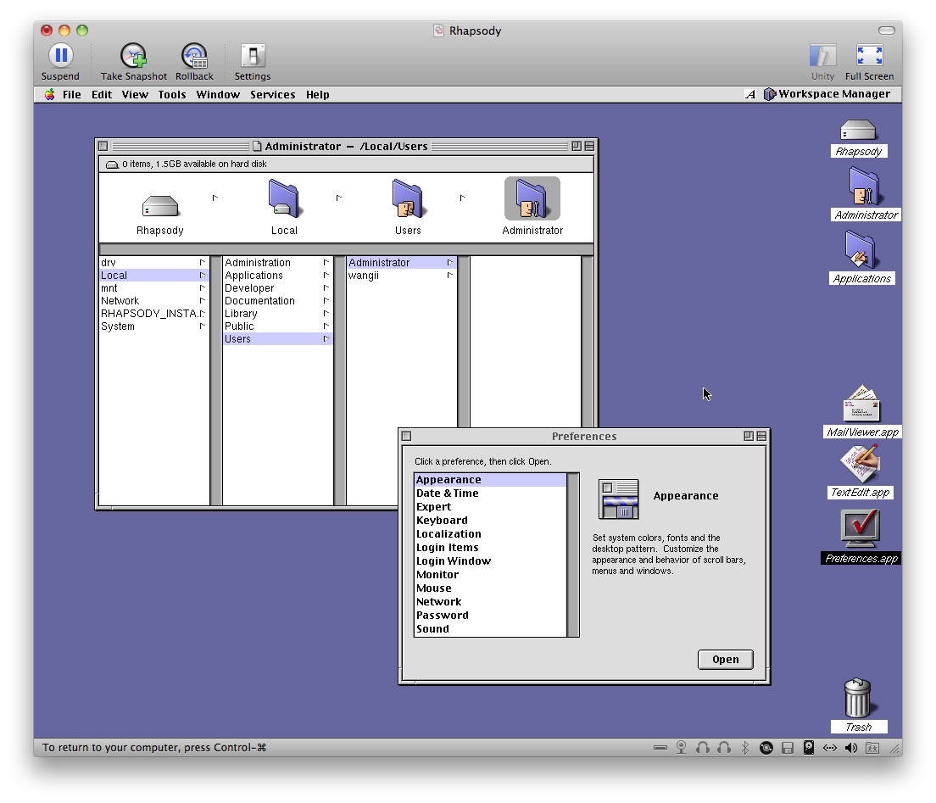The image size is (936, 803).
Task: Select Login Items preference
Action: [x=490, y=548]
